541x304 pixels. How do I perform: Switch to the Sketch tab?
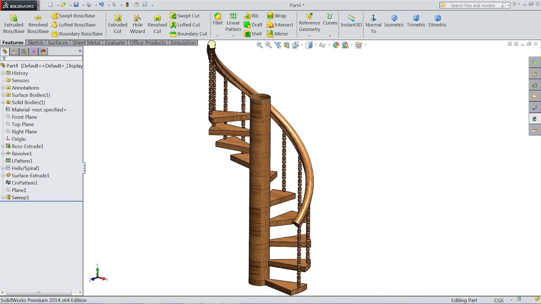coord(36,43)
